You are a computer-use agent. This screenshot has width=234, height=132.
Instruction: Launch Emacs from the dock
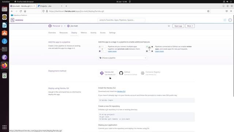pyautogui.click(x=4, y=57)
